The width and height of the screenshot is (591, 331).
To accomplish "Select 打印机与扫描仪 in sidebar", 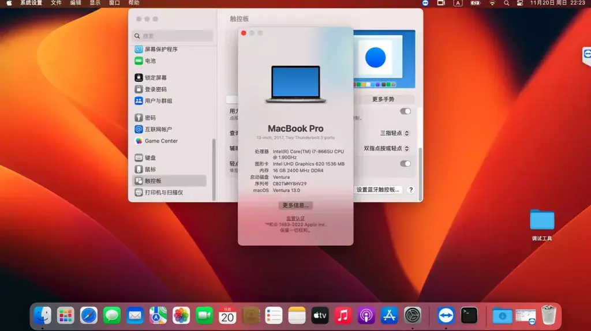I will pyautogui.click(x=170, y=193).
